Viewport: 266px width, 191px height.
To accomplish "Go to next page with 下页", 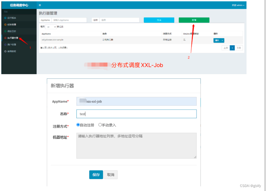I will [239, 48].
